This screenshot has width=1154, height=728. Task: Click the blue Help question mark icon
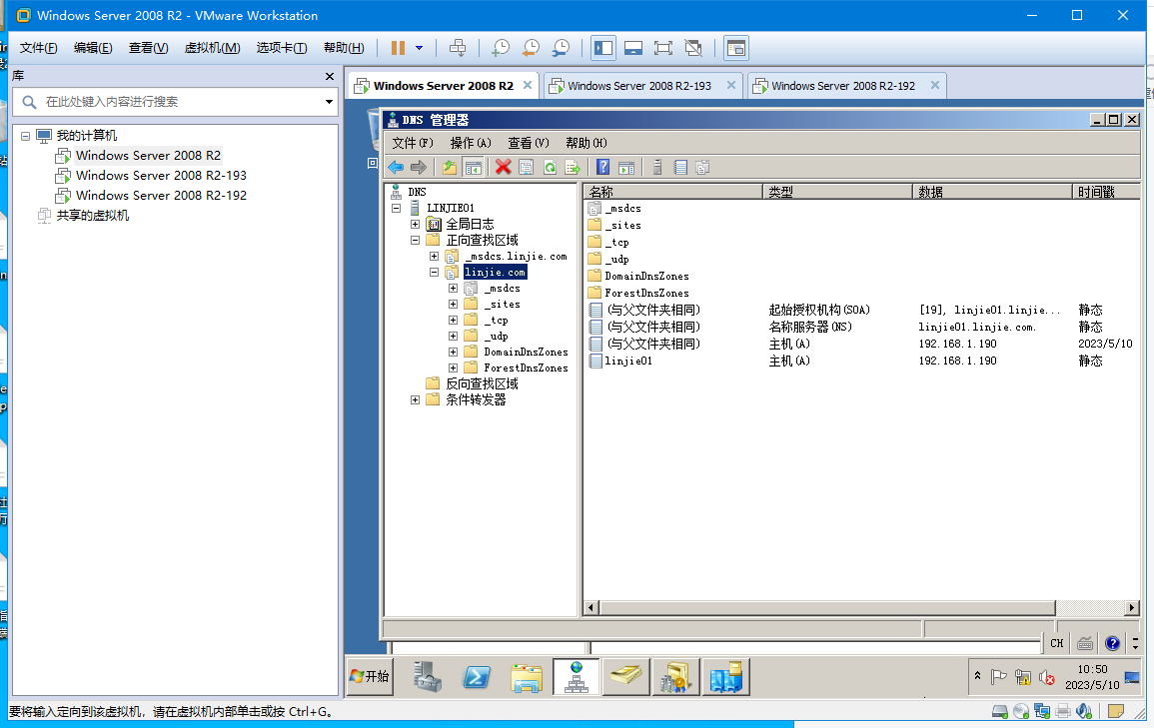coord(602,168)
